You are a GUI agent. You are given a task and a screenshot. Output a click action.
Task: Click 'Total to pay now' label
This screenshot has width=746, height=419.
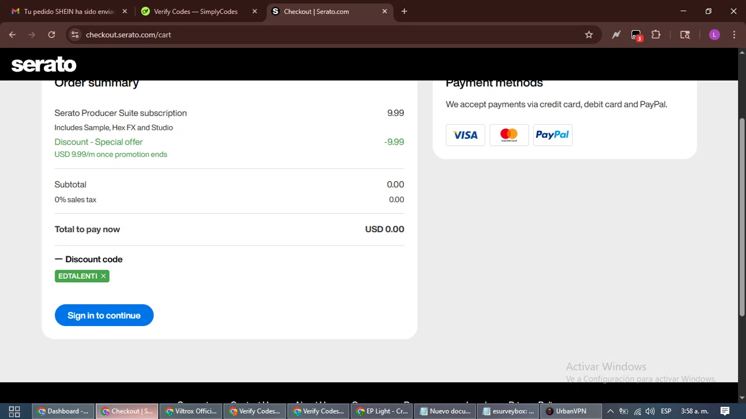coord(88,229)
